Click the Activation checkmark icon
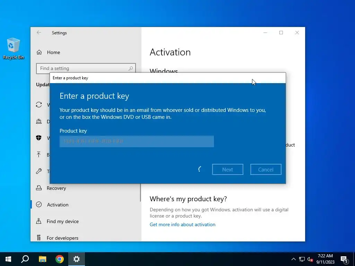 (x=39, y=204)
